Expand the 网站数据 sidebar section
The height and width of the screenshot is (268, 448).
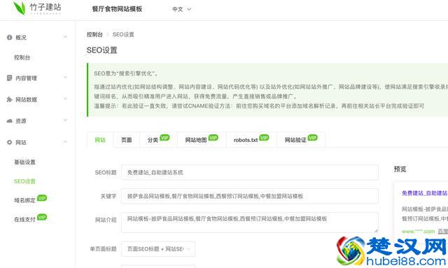click(65, 99)
